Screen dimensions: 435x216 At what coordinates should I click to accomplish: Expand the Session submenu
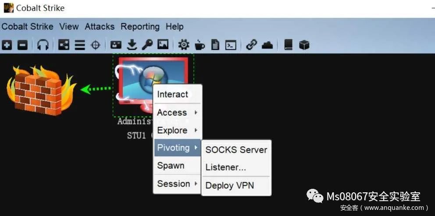(177, 184)
